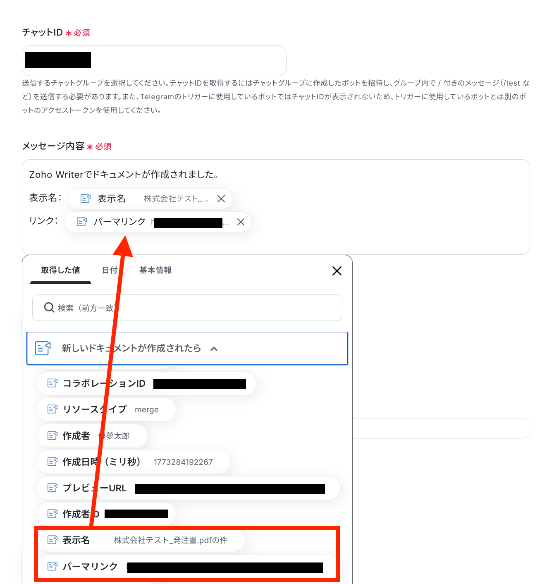The height and width of the screenshot is (584, 547).
Task: Insert the 表示名 value into message
Action: click(x=141, y=540)
